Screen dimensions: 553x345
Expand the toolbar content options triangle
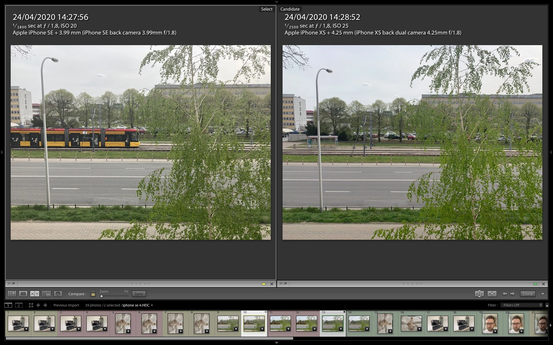point(543,294)
